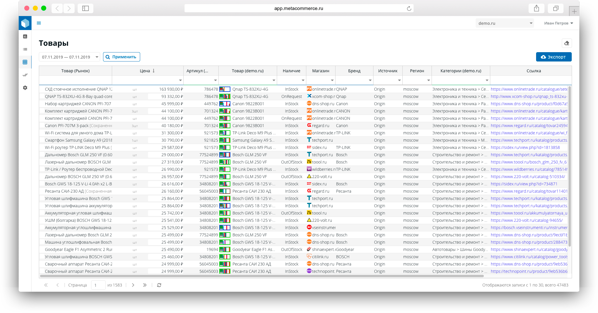Go to the first page of results
Viewport: 598px width, 313px height.
[x=46, y=285]
